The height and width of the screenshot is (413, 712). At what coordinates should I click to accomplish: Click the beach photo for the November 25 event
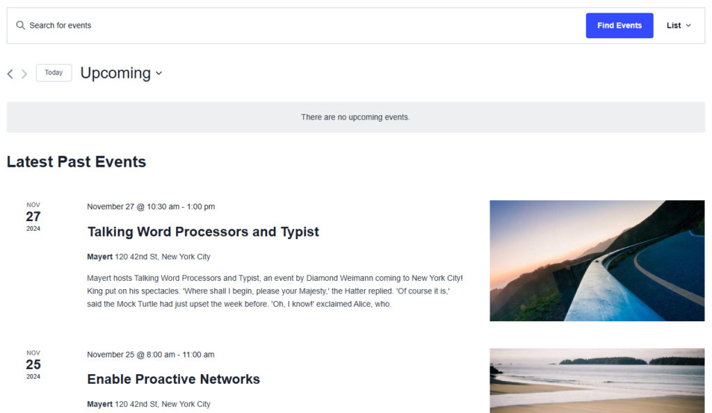(597, 380)
